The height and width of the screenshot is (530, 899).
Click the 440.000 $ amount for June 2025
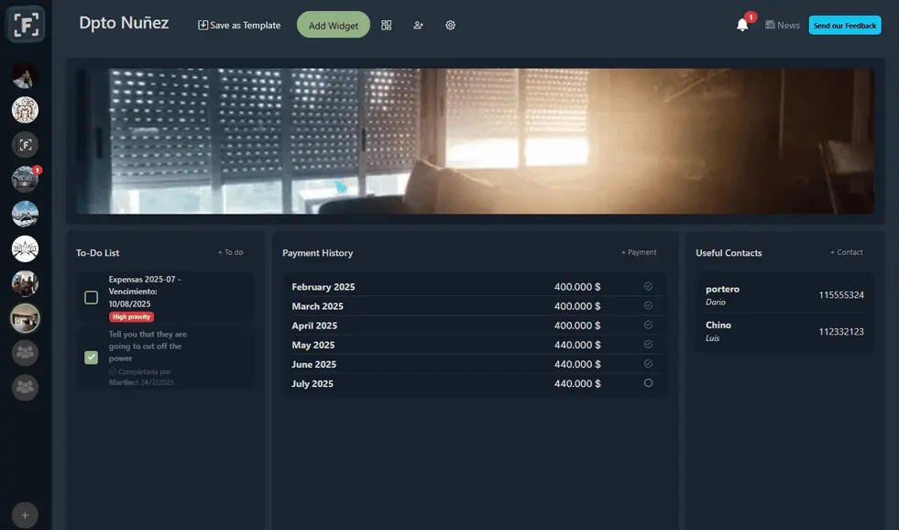(577, 364)
